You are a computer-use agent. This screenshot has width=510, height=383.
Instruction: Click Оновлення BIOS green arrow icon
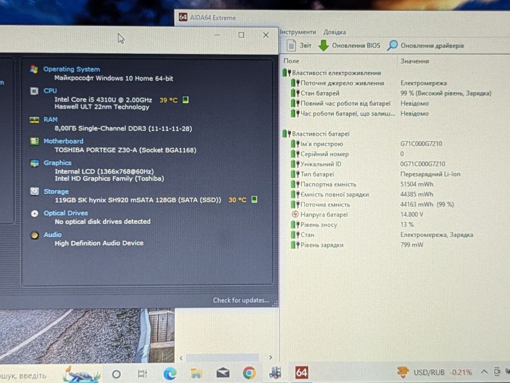click(x=323, y=45)
